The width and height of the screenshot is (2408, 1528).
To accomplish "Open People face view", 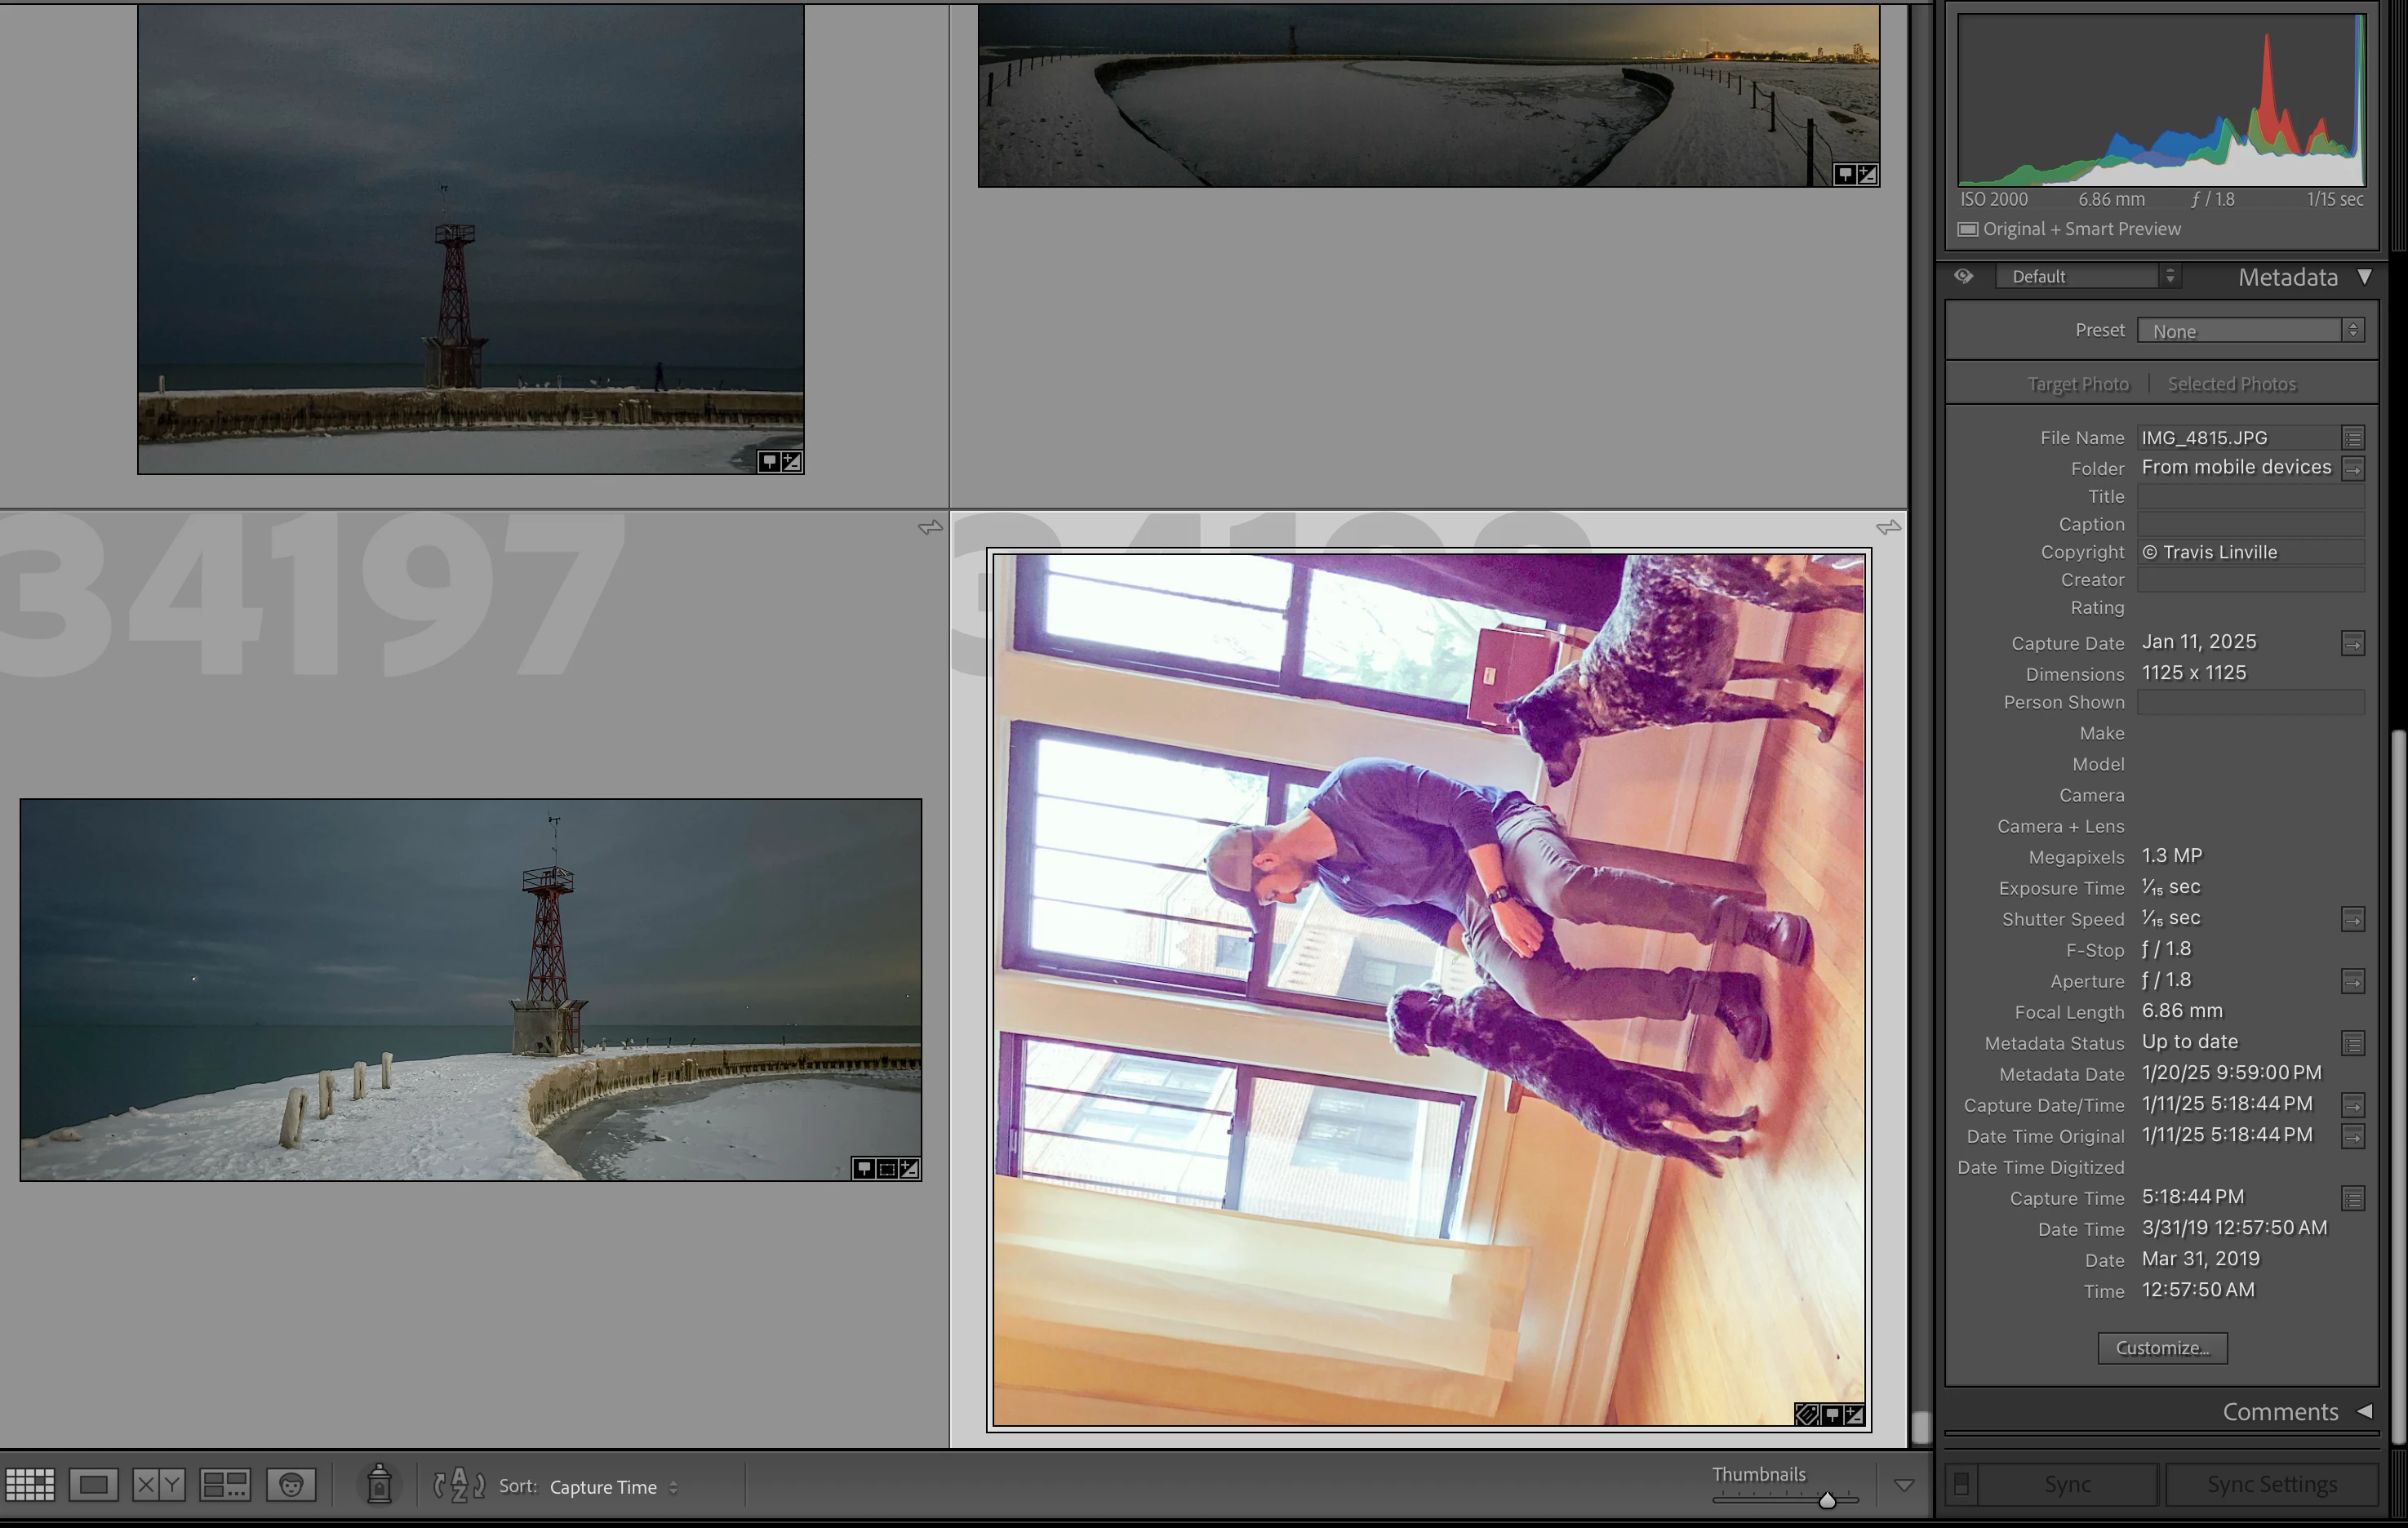I will tap(291, 1485).
